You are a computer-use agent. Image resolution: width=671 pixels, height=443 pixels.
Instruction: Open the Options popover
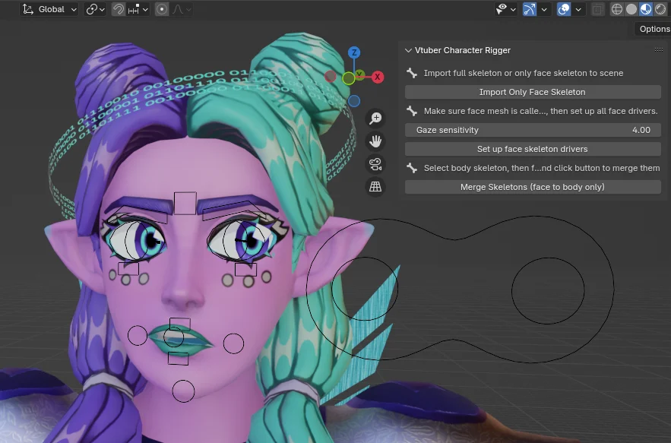point(654,29)
